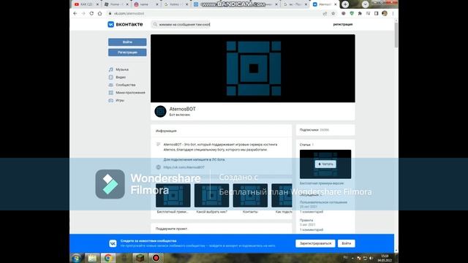468x263 pixels.
Task: Open the Какой выбрать ник? menu thumbnail
Action: [x=211, y=196]
